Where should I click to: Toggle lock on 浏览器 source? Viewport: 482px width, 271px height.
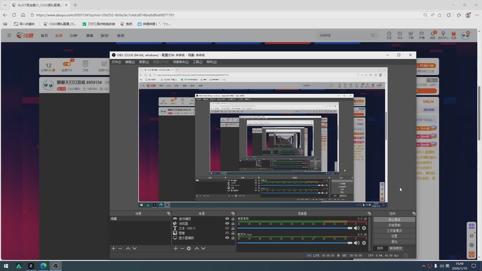(233, 223)
